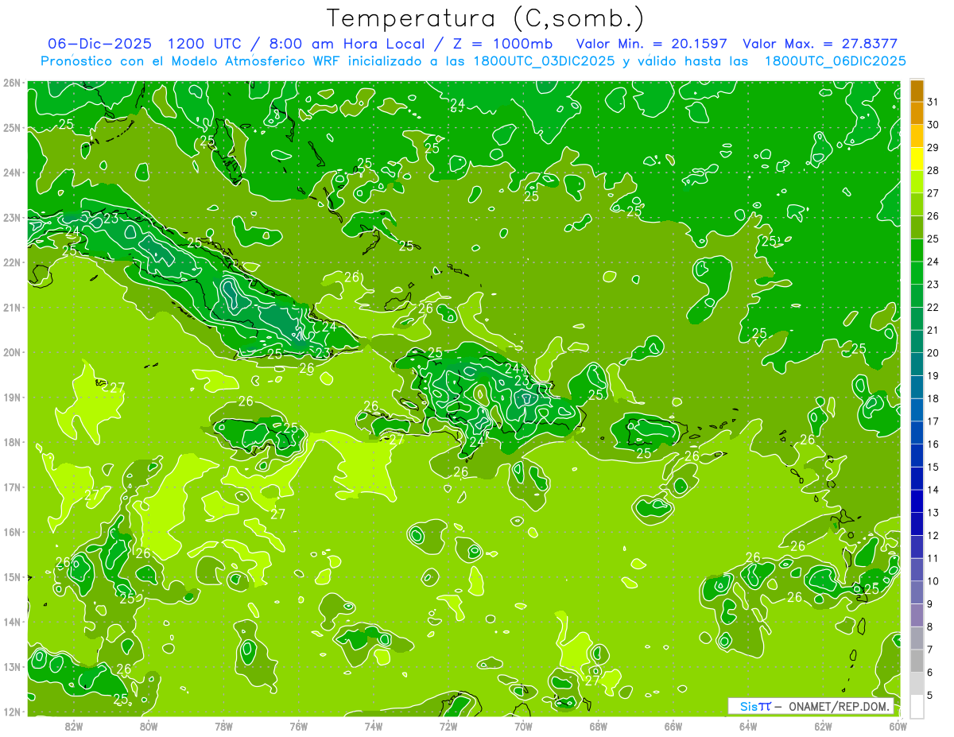
Task: Click the title 'Temperatura (C,somb.)'
Action: pos(486,18)
